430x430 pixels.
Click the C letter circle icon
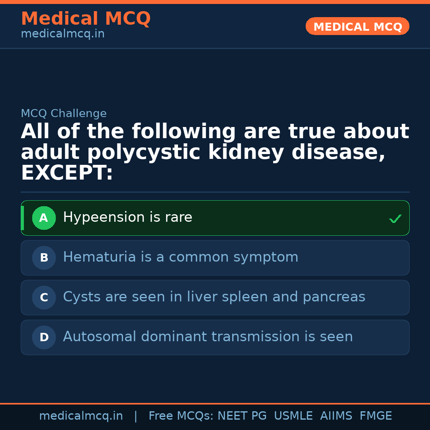point(44,297)
